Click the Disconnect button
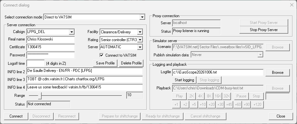The height and width of the screenshot is (124, 297). (41, 116)
